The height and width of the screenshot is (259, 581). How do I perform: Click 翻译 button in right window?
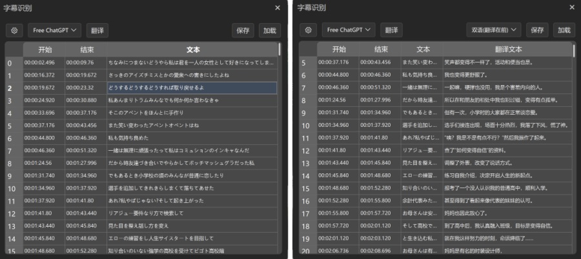pos(391,30)
